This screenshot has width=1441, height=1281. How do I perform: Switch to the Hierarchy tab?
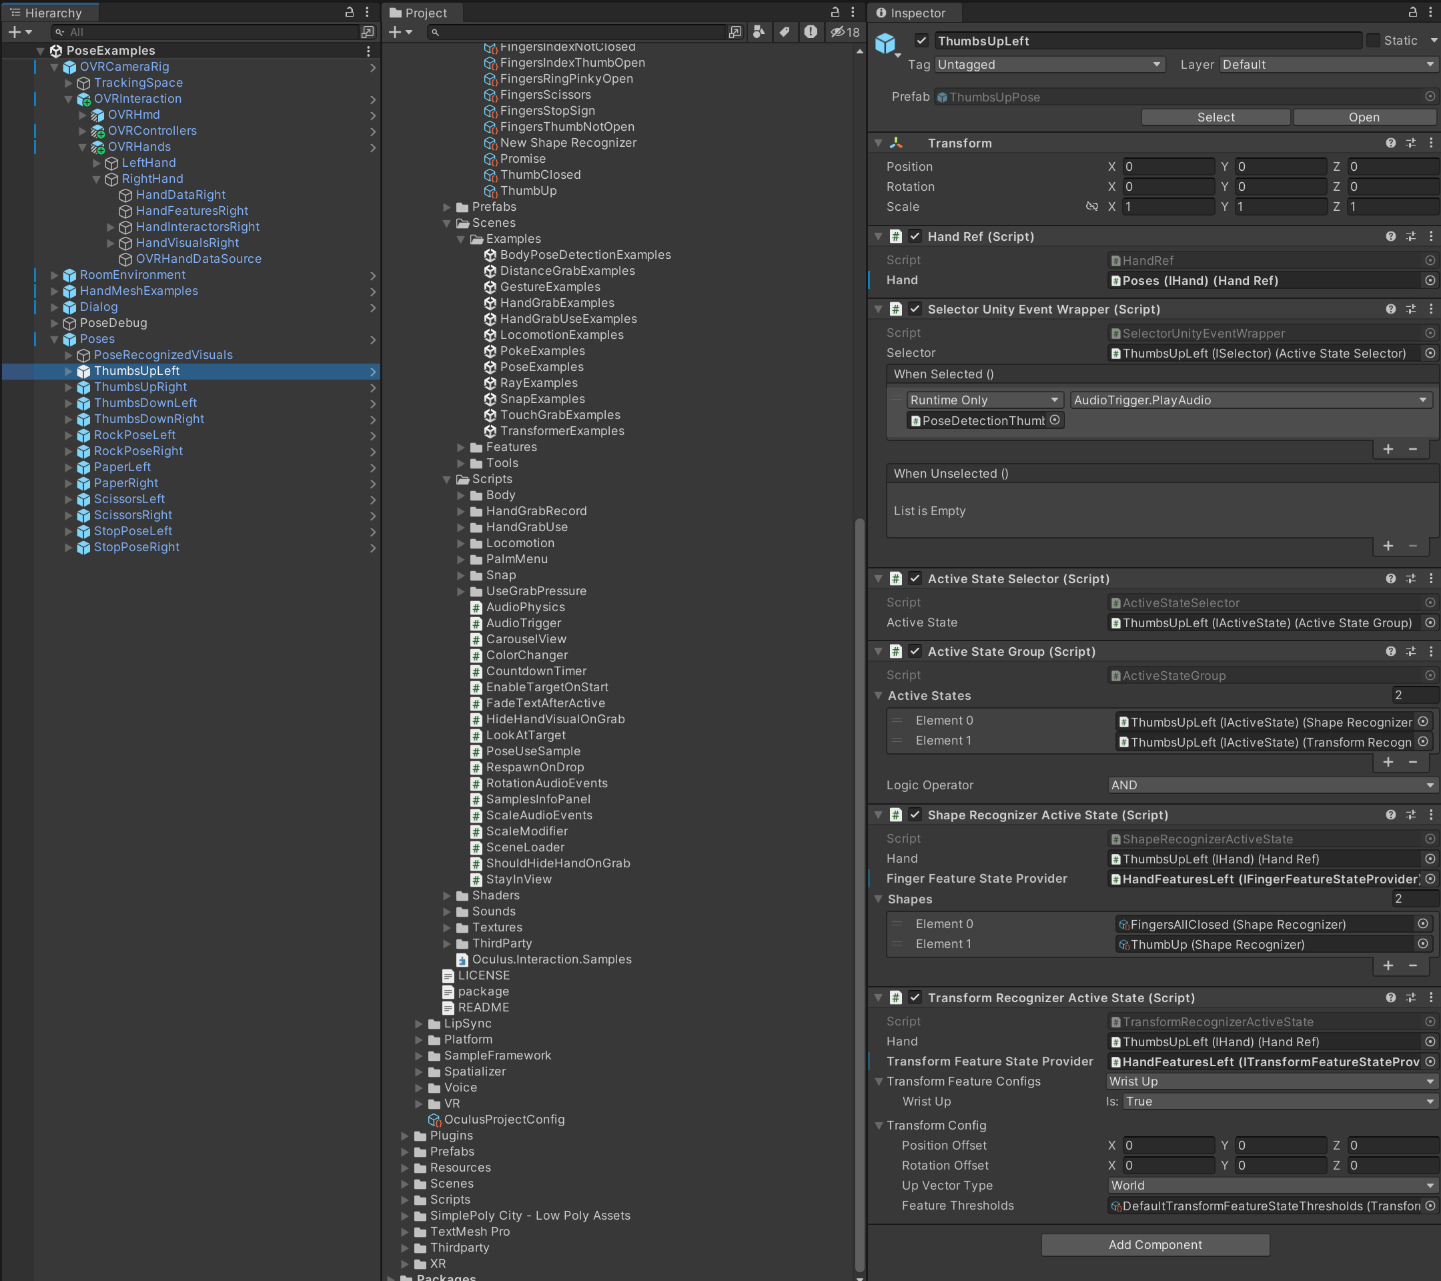tap(49, 13)
